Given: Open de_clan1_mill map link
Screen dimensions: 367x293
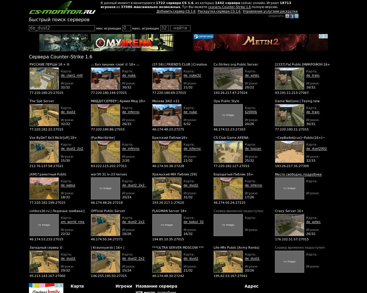Looking at the screenshot, I should 72,75.
